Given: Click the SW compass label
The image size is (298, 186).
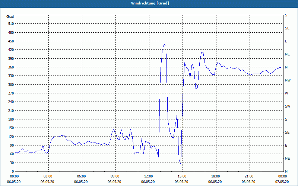Looking at the screenshot, I should pos(288,106).
